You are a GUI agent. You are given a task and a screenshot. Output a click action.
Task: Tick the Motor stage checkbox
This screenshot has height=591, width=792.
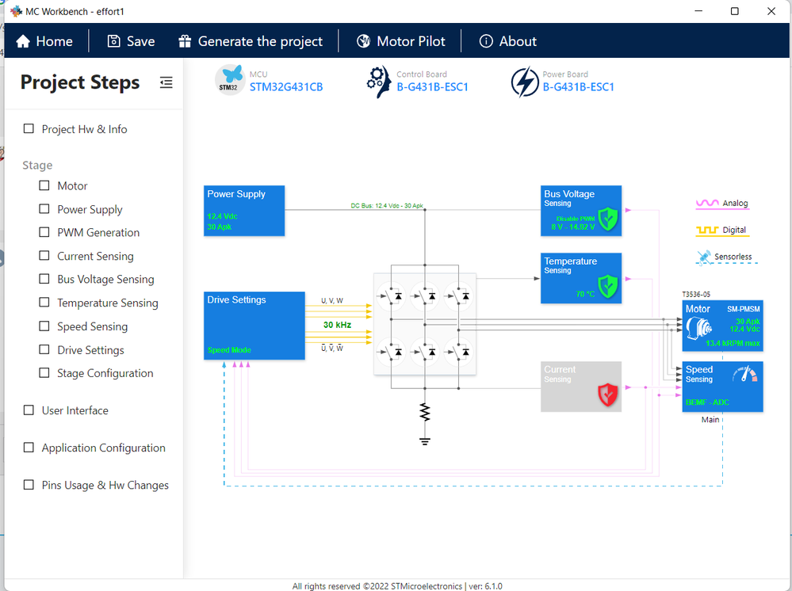click(44, 185)
